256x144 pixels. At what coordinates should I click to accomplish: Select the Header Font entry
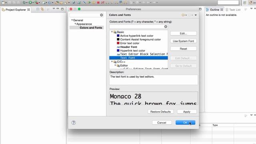pos(129,47)
